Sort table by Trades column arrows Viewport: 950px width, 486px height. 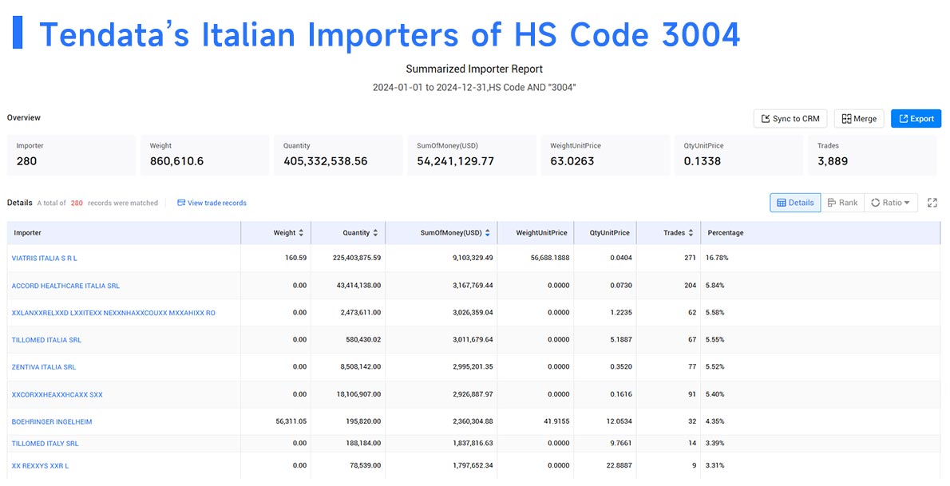click(691, 233)
